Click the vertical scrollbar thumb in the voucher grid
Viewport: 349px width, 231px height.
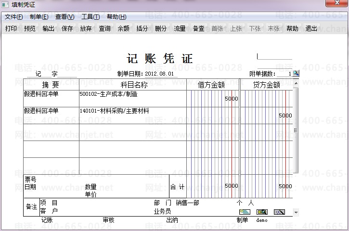296,130
